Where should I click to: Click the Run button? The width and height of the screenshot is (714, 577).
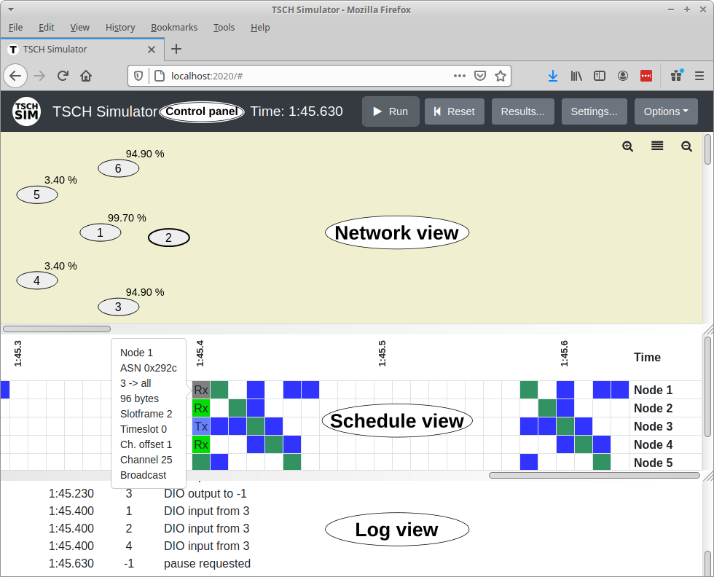391,111
